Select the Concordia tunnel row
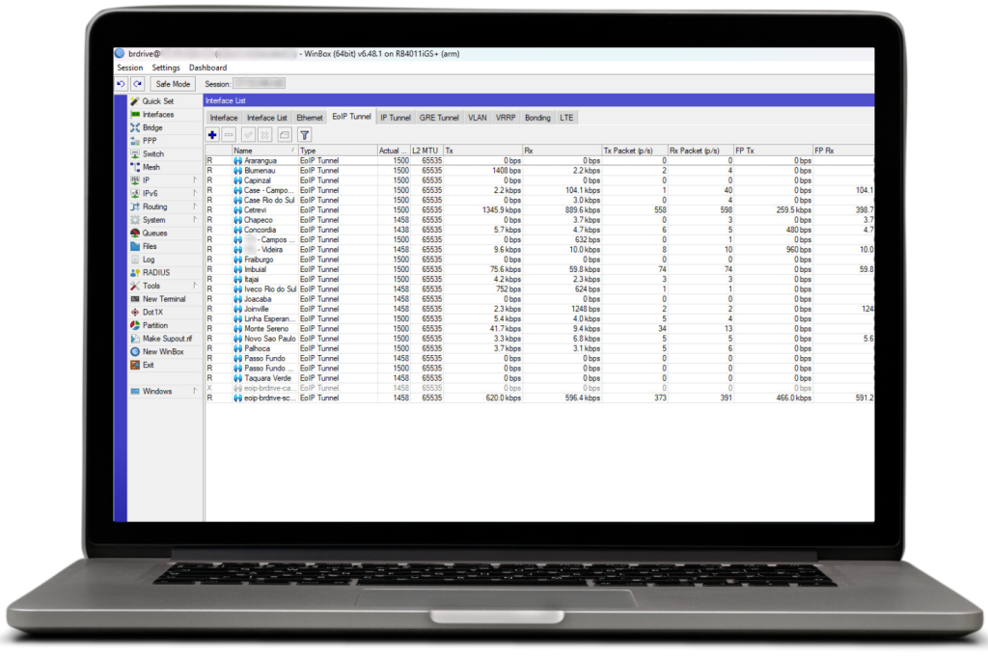The height and width of the screenshot is (659, 988). pos(539,230)
